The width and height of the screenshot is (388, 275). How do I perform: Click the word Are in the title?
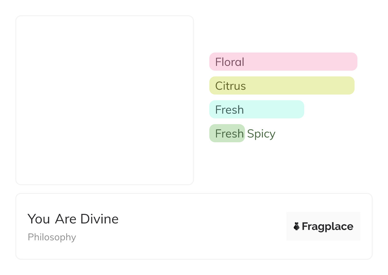[66, 219]
